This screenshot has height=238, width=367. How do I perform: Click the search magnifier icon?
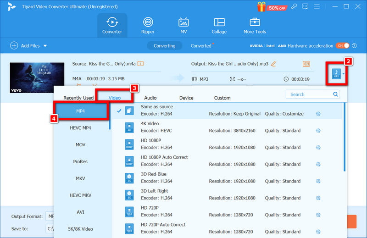[335, 94]
